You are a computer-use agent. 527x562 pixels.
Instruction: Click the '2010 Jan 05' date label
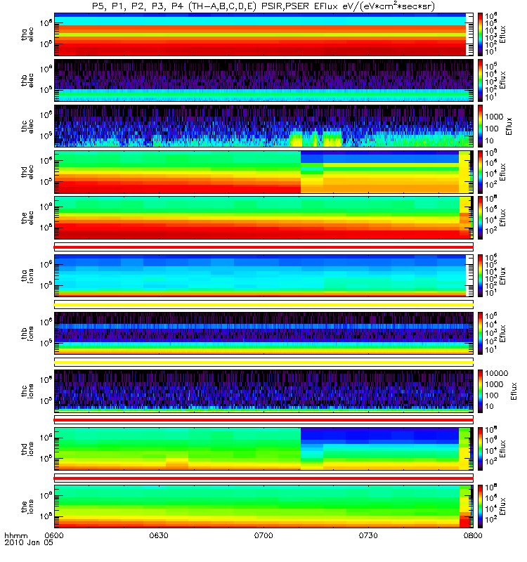click(x=29, y=542)
